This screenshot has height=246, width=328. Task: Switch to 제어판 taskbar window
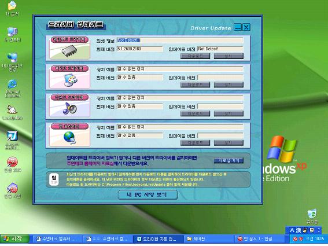click(x=208, y=239)
